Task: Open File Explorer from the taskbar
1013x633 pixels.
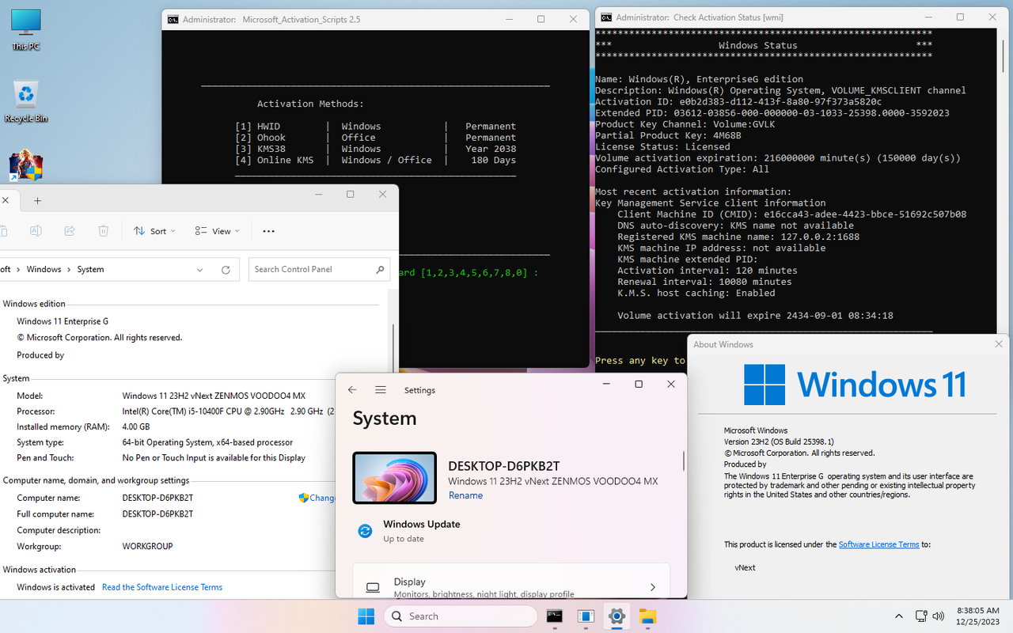Action: 647,616
